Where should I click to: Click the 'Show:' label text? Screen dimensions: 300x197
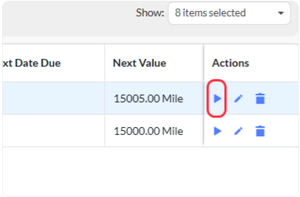click(150, 13)
